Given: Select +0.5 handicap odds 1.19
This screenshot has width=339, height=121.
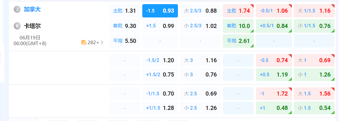Looking at the screenshot, I should 274,75.
